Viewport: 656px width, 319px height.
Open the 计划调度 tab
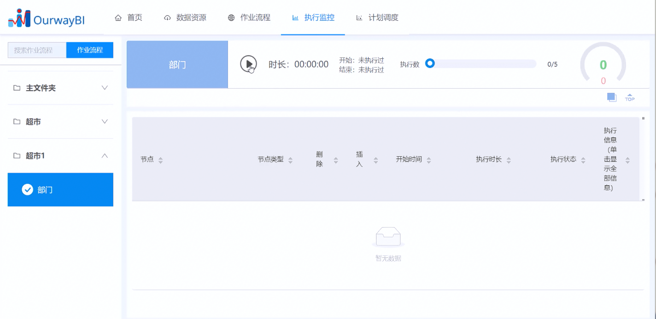pos(377,17)
